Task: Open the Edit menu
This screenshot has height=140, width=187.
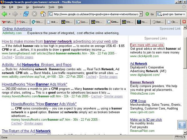Action: click(x=11, y=7)
